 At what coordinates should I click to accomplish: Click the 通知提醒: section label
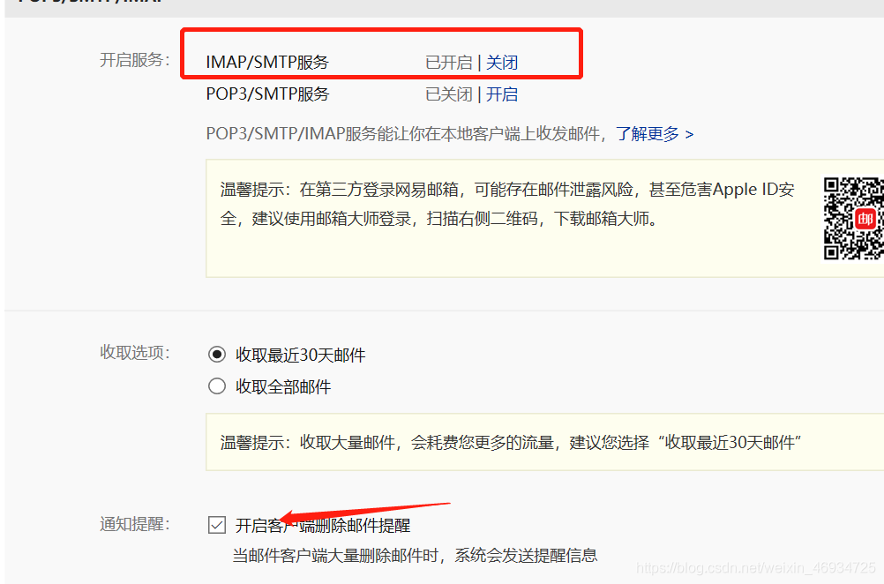click(x=135, y=524)
